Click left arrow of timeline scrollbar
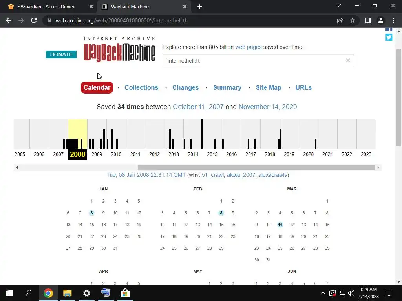 (x=16, y=168)
